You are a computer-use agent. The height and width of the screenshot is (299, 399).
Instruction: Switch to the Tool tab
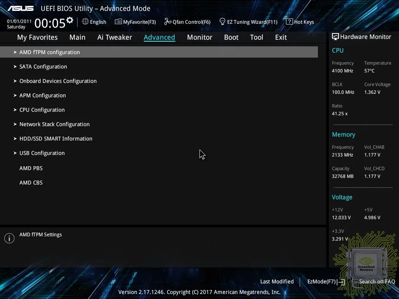(x=256, y=37)
